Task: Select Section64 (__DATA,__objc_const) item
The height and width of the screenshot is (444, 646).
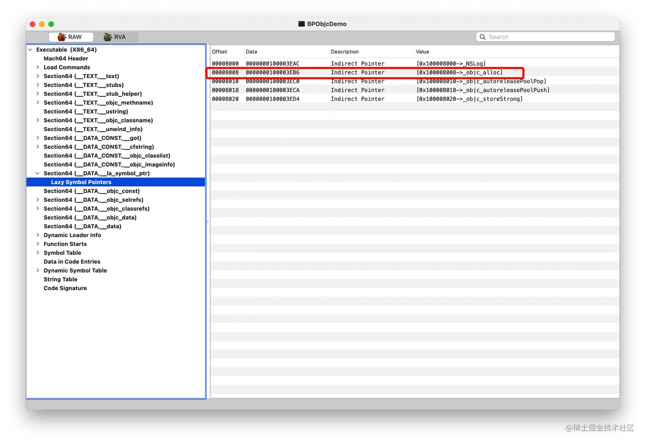Action: 91,191
